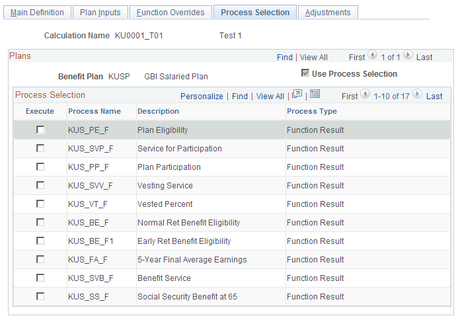Check Execute for KUS_SVV_F Vesting Service

40,185
